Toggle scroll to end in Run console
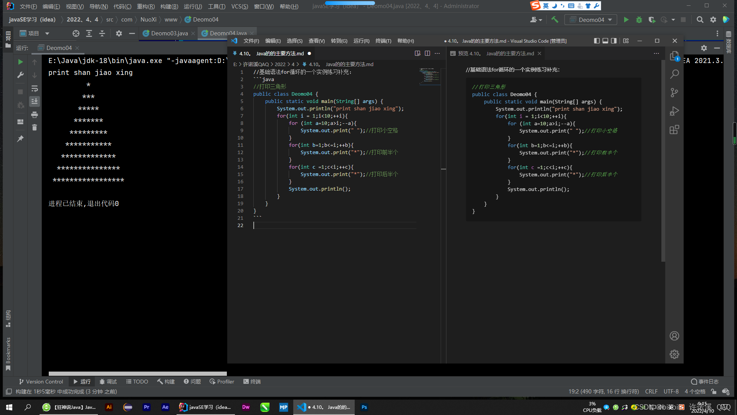This screenshot has width=737, height=415. [35, 101]
